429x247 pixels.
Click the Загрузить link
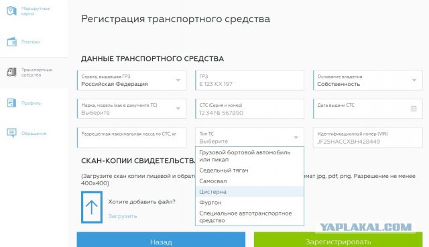pyautogui.click(x=122, y=216)
